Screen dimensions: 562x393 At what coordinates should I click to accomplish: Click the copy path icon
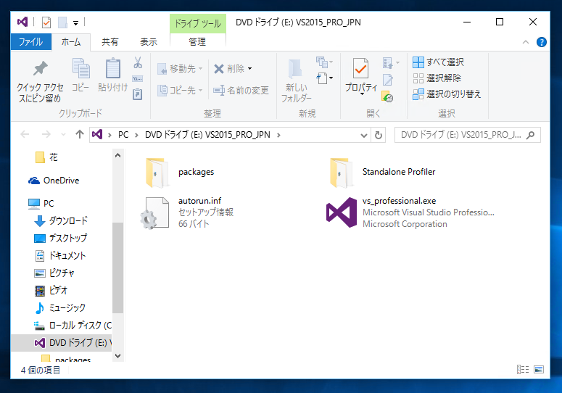pyautogui.click(x=138, y=79)
